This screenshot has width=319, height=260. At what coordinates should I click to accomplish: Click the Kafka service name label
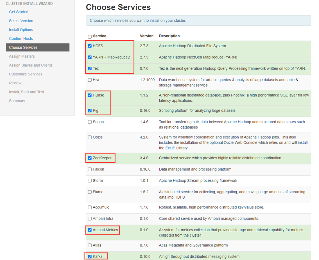(98, 257)
